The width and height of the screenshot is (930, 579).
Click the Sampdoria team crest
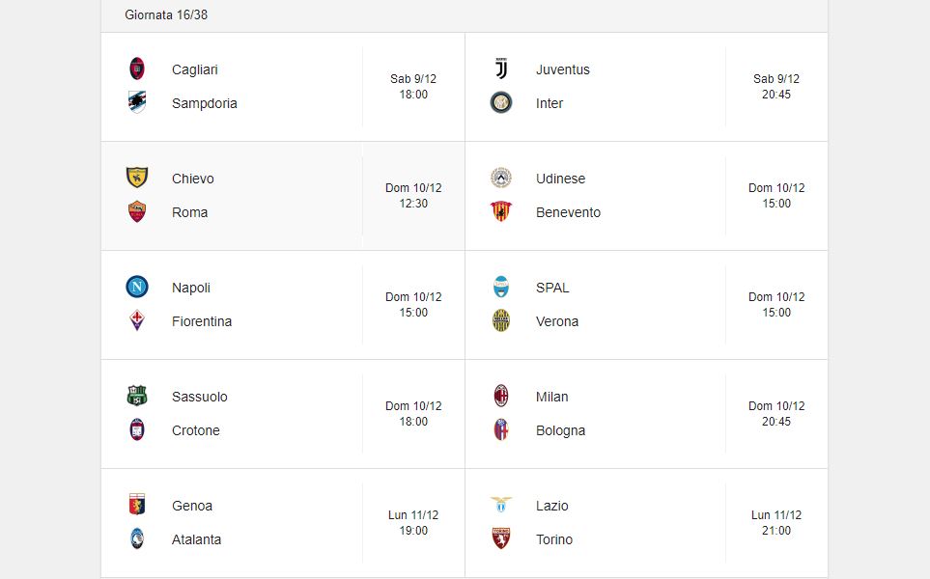click(x=137, y=102)
